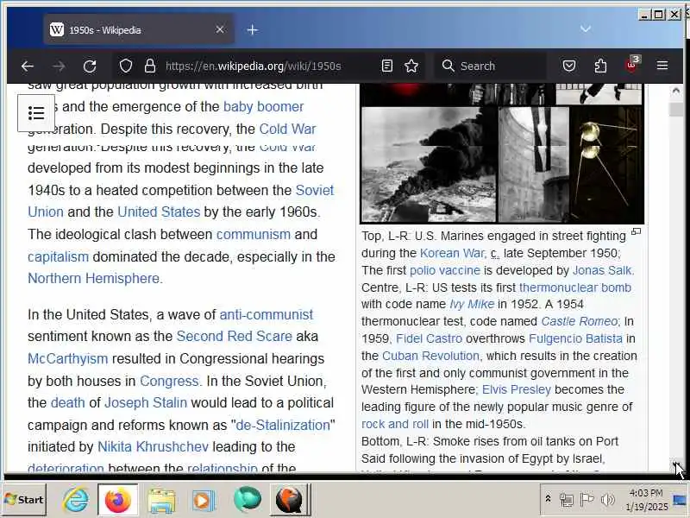Open the polio vaccine link
The image size is (690, 518).
coord(445,270)
